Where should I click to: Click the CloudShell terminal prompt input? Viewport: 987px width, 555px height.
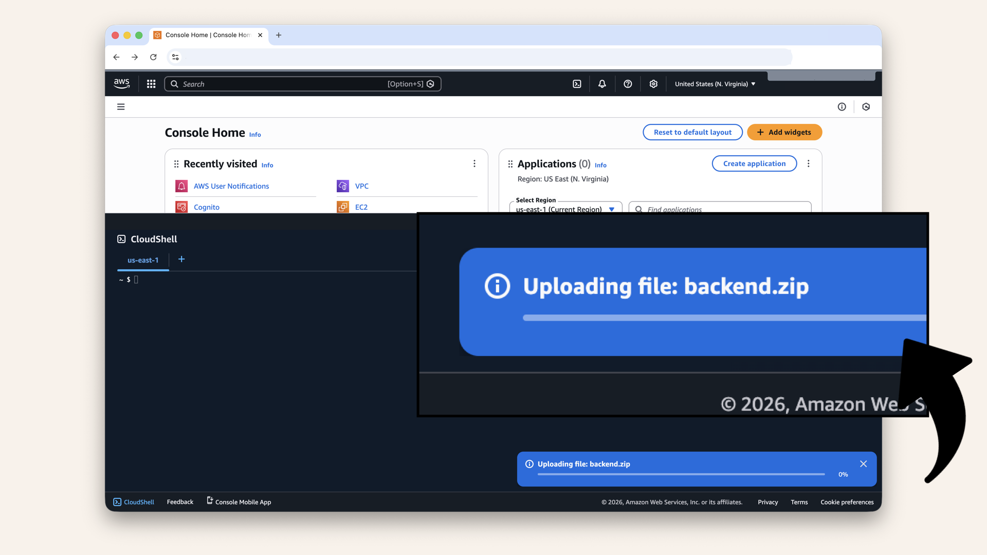(x=136, y=280)
